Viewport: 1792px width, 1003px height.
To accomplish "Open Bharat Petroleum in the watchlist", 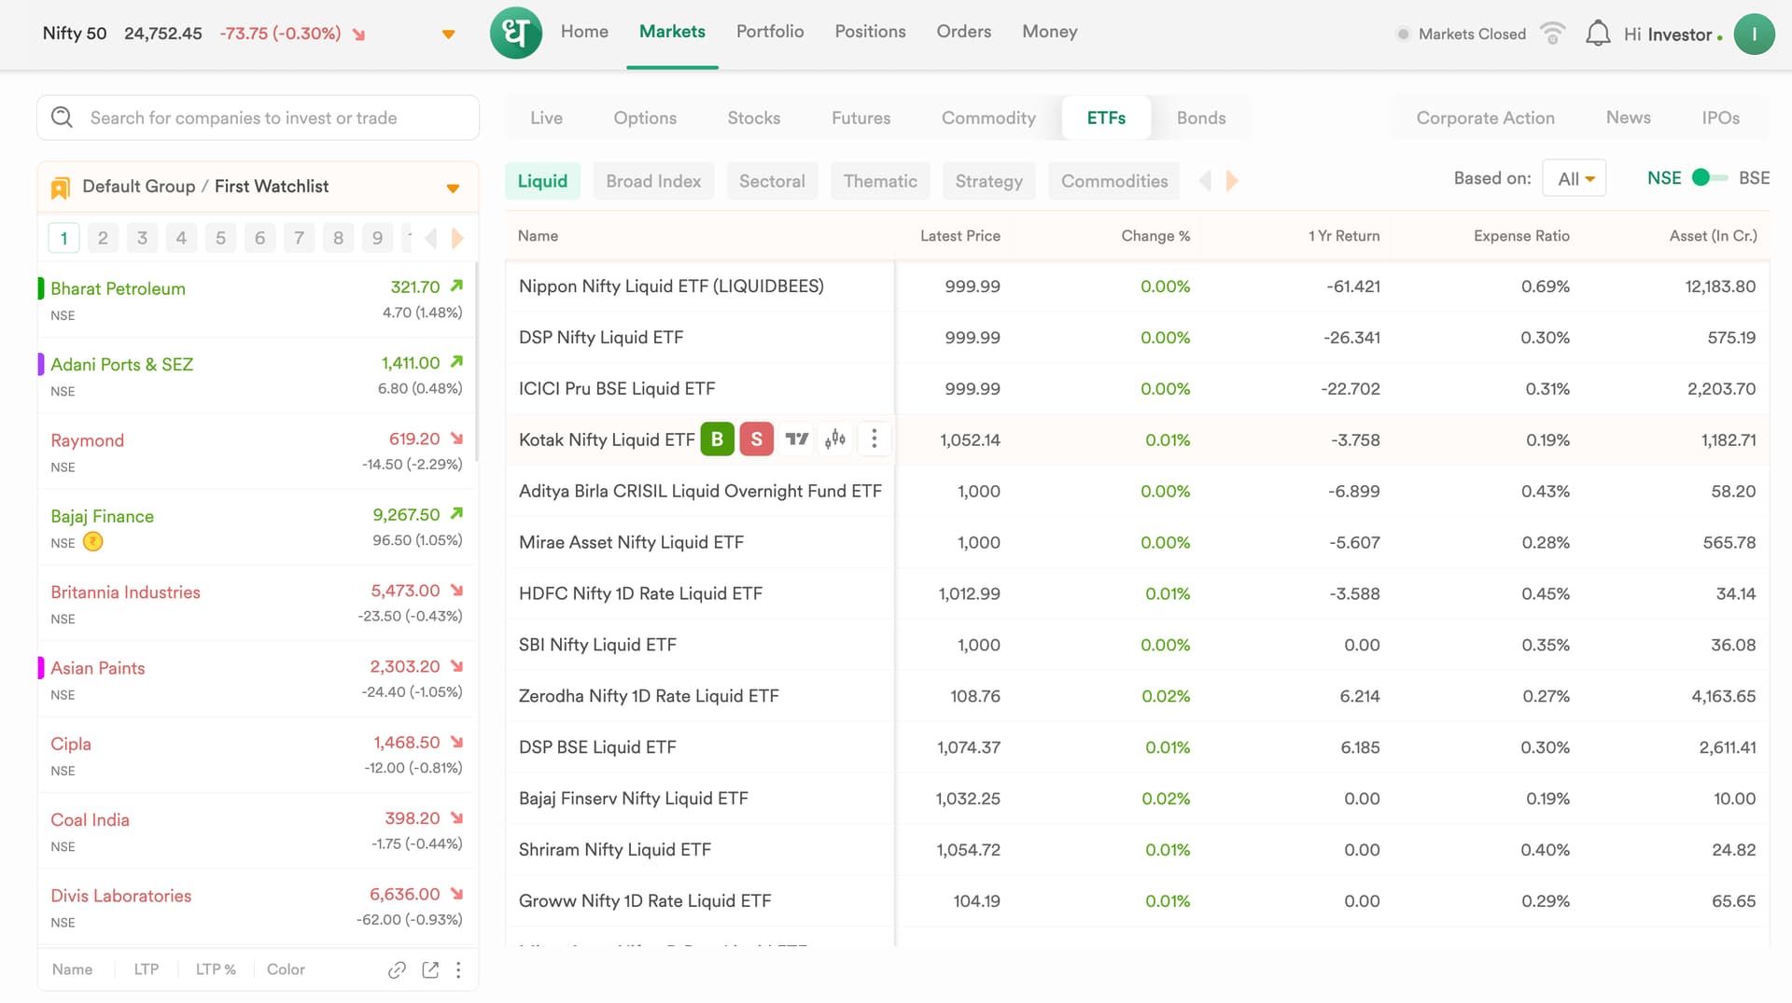I will [257, 300].
